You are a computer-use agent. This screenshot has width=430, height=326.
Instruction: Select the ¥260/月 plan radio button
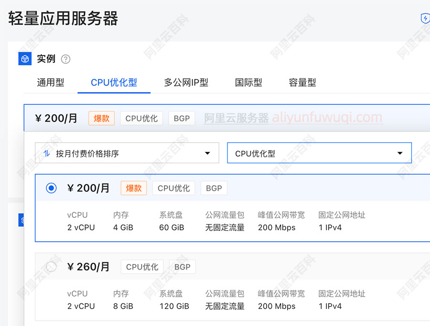coord(51,267)
